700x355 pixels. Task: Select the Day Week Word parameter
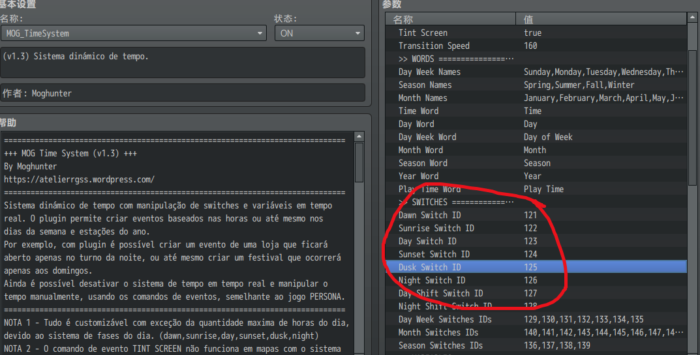point(536,137)
